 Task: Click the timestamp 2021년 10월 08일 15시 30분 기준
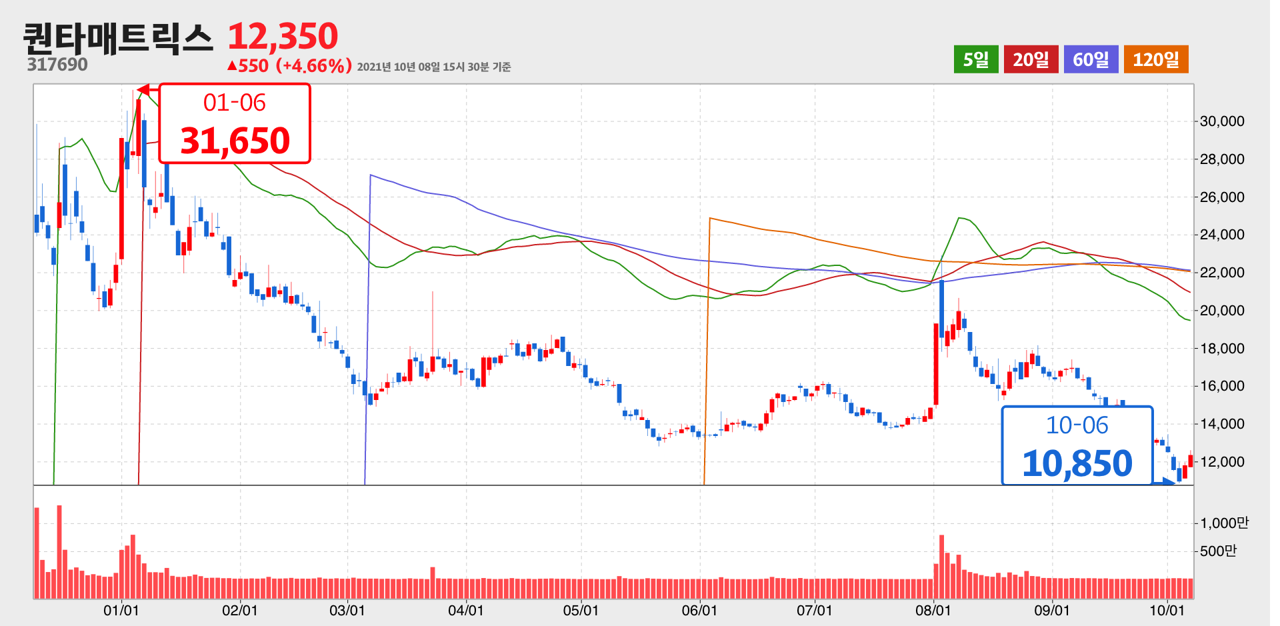pyautogui.click(x=434, y=67)
